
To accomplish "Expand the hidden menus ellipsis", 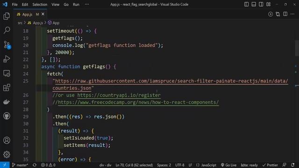I will [87, 4].
